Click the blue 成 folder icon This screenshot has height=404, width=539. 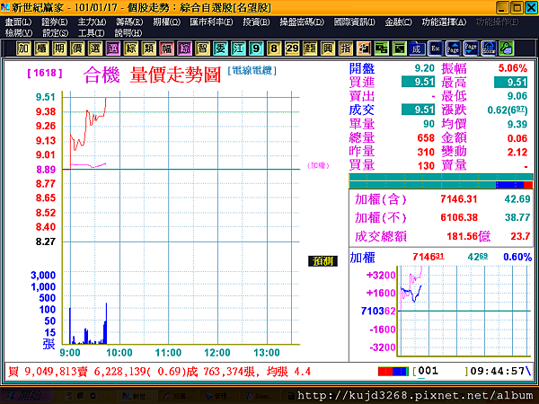(417, 48)
